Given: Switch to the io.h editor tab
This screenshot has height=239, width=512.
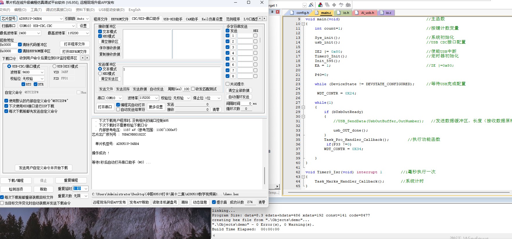Looking at the screenshot, I should coord(346,13).
